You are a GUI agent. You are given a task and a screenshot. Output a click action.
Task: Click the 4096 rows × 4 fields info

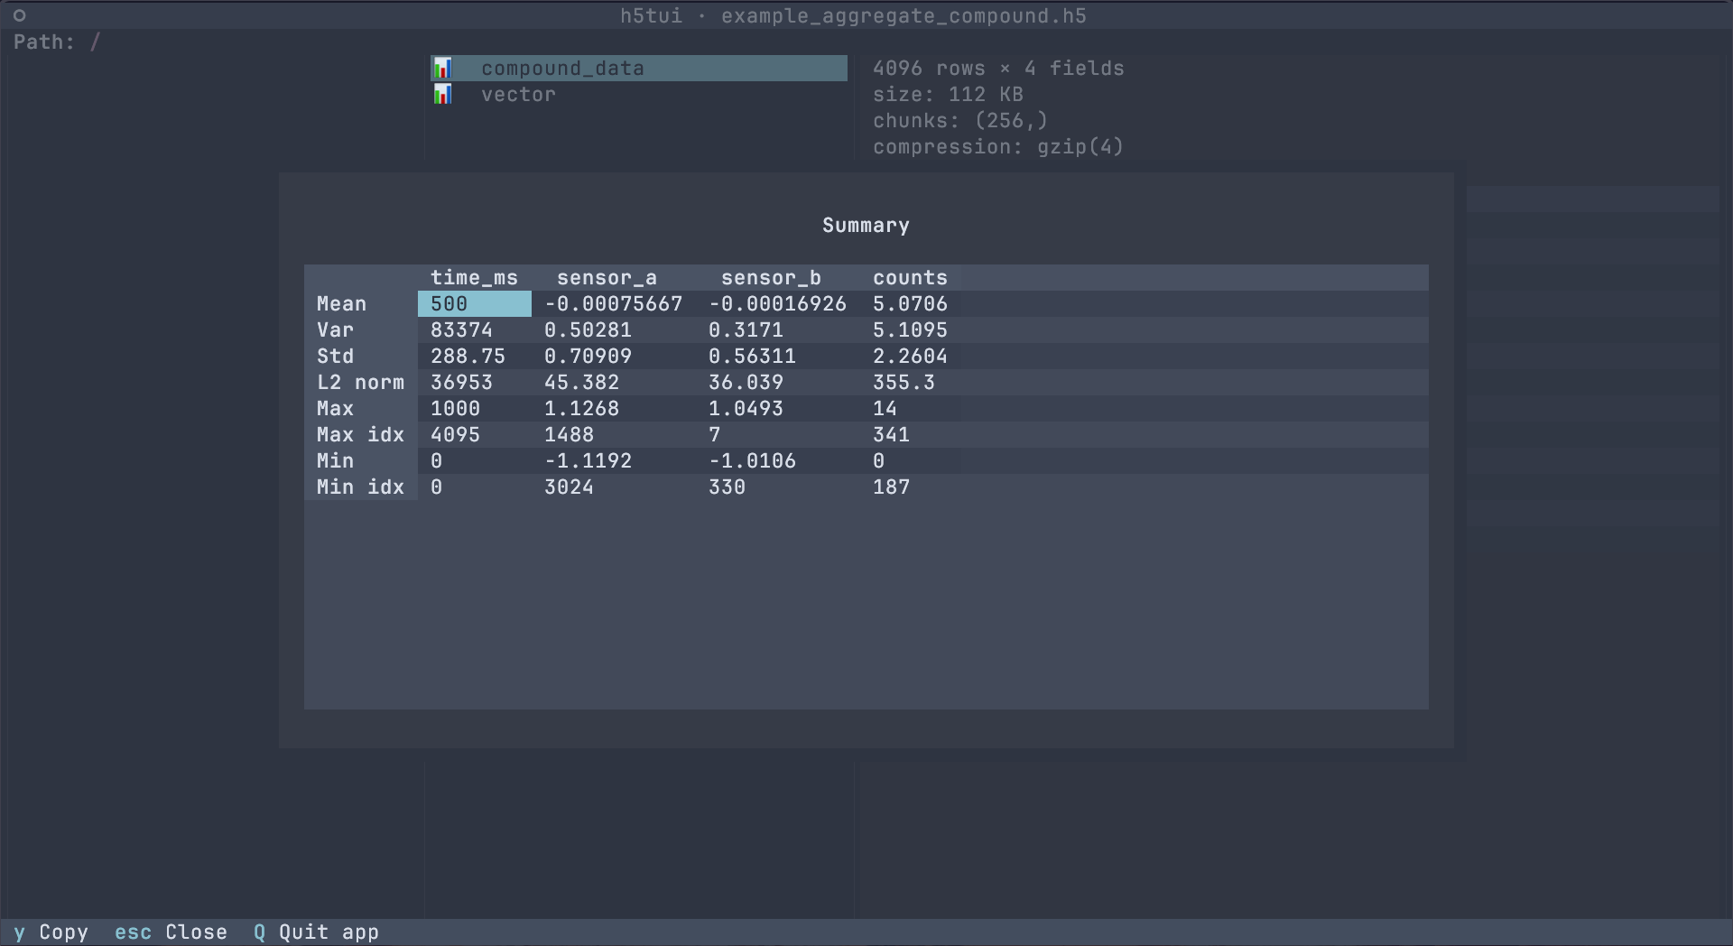point(998,69)
